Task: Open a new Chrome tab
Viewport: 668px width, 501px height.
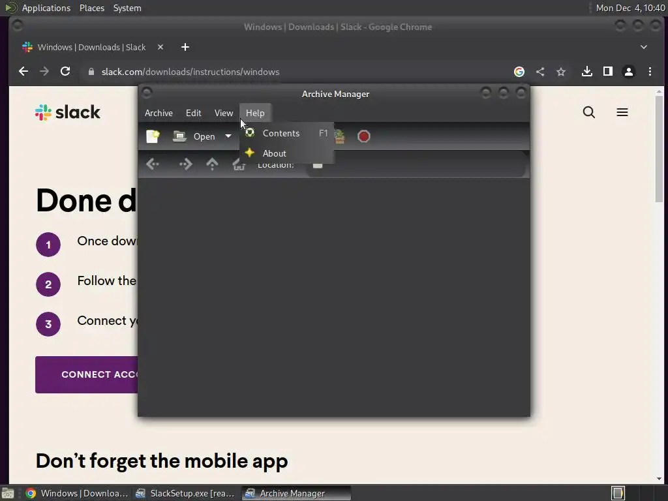Action: coord(185,47)
